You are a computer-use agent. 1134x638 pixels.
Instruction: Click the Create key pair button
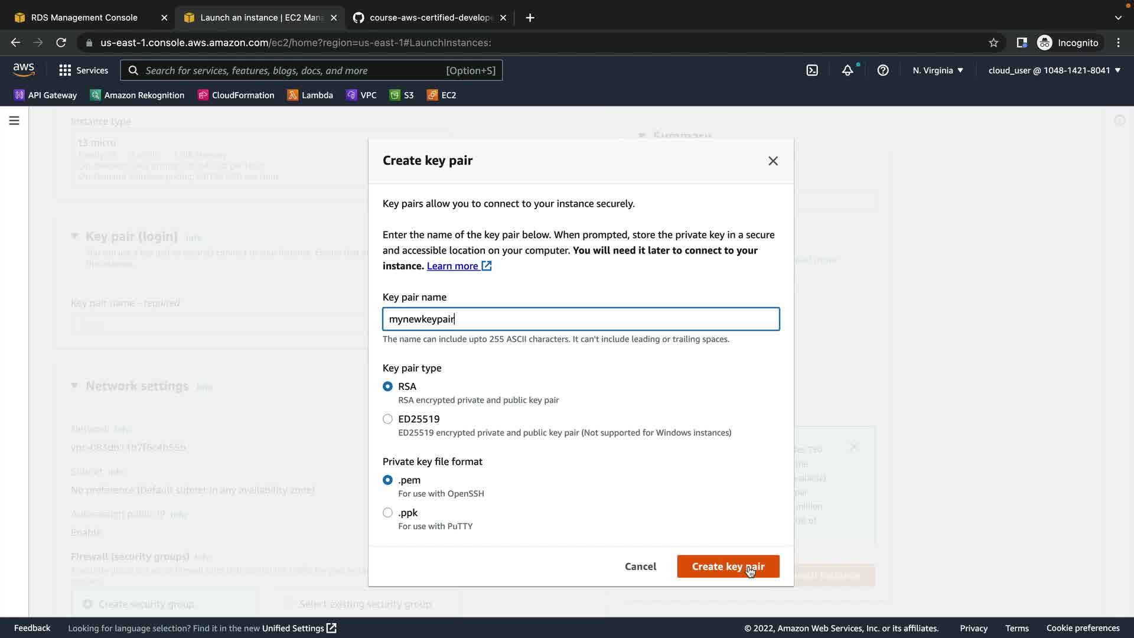tap(728, 567)
